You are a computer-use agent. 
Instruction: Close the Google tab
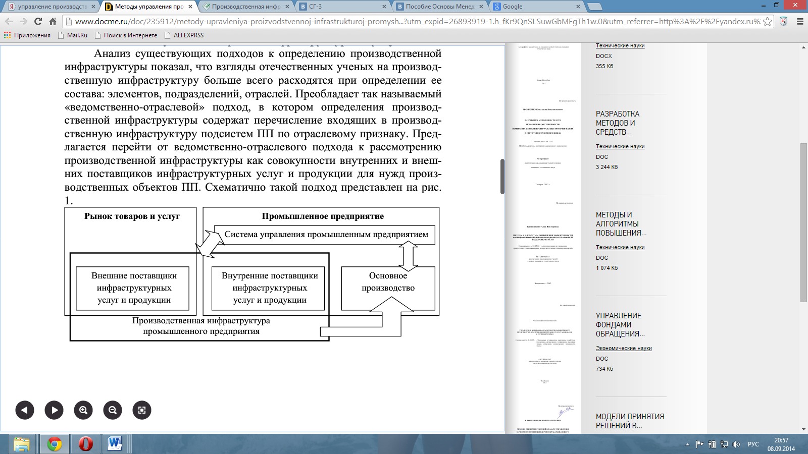coord(578,7)
